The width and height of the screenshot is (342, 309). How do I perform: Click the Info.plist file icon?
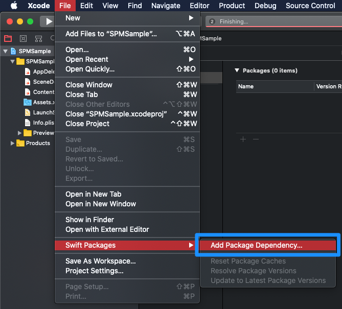click(x=28, y=123)
